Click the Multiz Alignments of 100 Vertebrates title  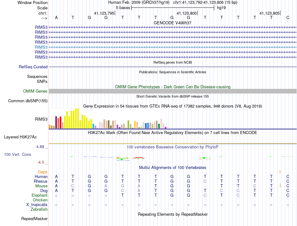173,167
